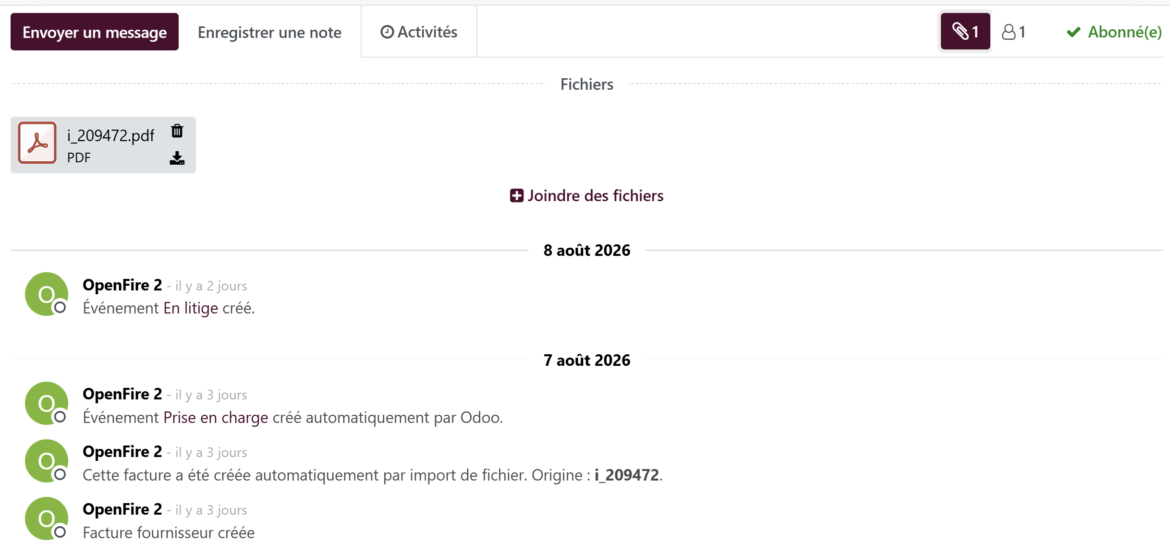The width and height of the screenshot is (1170, 554).
Task: Click the OpenFire 2 avatar on import message
Action: [x=47, y=461]
